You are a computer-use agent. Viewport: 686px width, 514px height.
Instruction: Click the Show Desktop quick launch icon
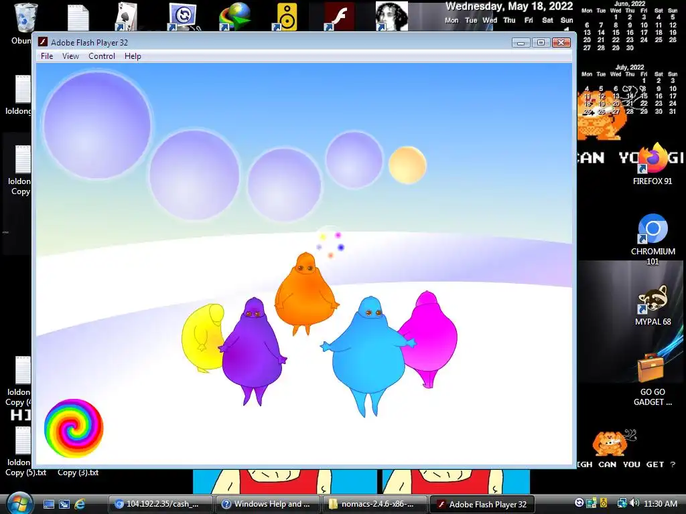[x=48, y=504]
